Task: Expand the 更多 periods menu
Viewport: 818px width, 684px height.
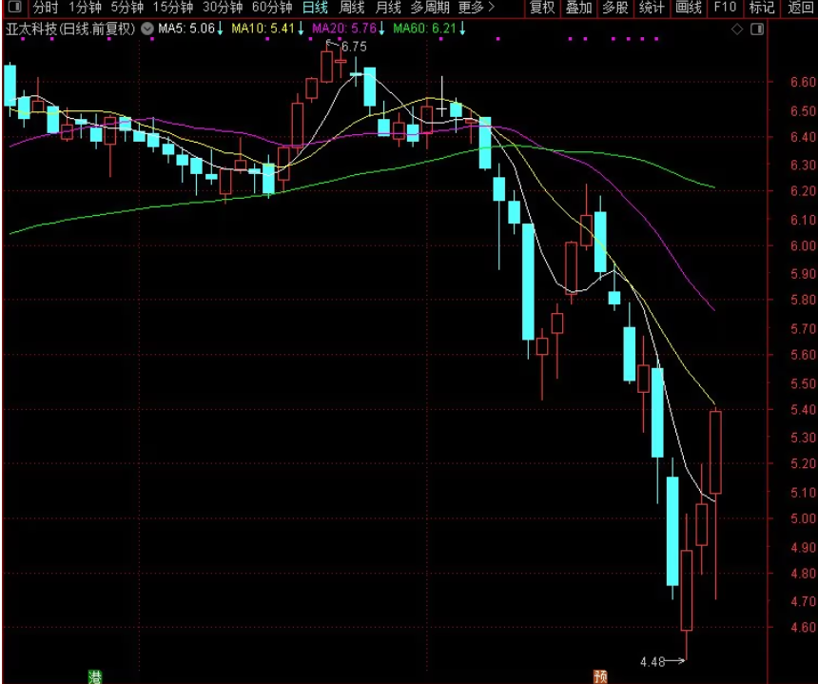Action: coord(476,8)
